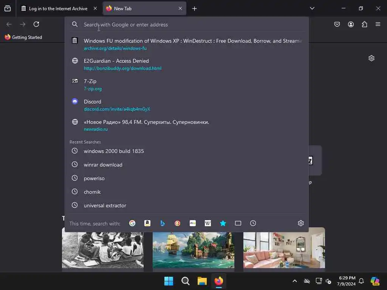
Task: Search history with clock icon
Action: (253, 223)
